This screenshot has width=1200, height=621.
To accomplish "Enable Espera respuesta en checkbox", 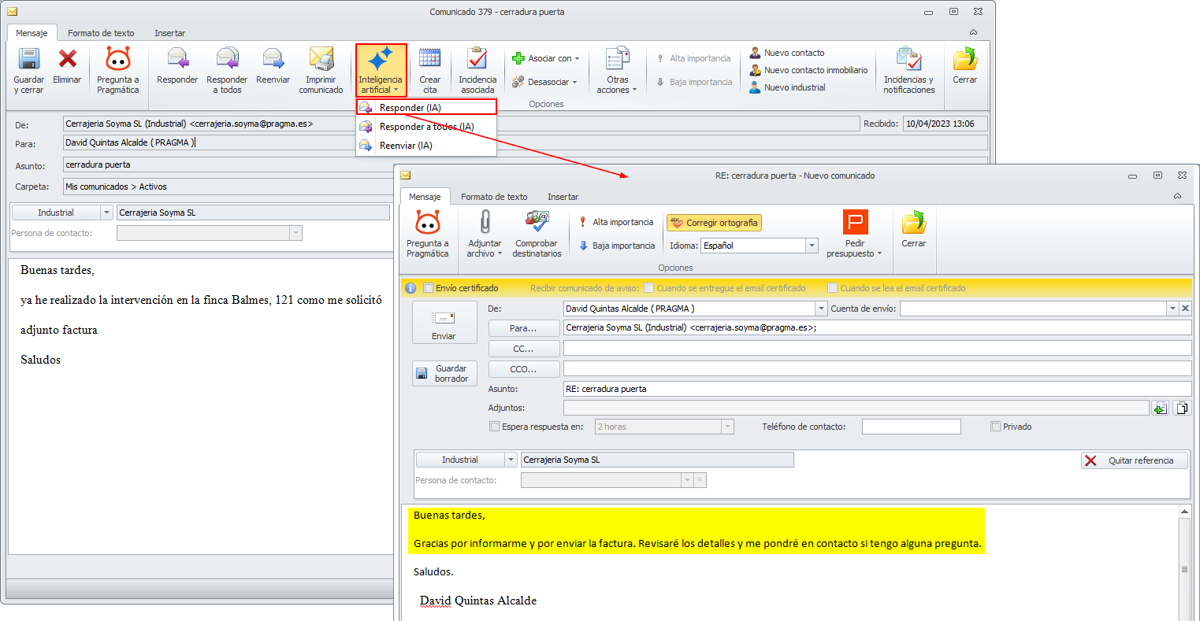I will 495,427.
